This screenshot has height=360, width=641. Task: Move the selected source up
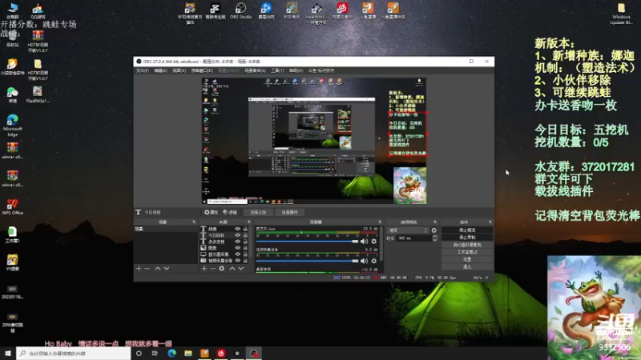[x=232, y=269]
